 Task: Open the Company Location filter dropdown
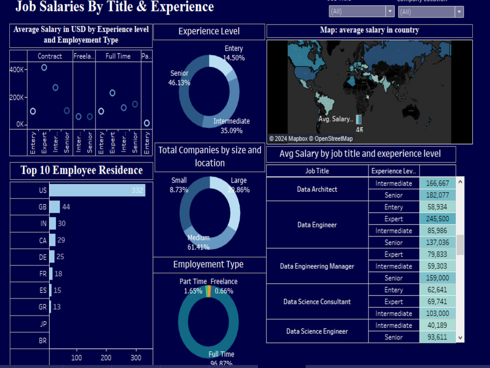click(427, 11)
